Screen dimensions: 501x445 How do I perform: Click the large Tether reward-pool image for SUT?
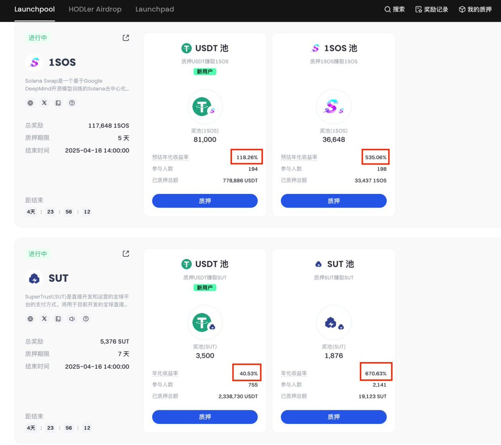pos(205,322)
